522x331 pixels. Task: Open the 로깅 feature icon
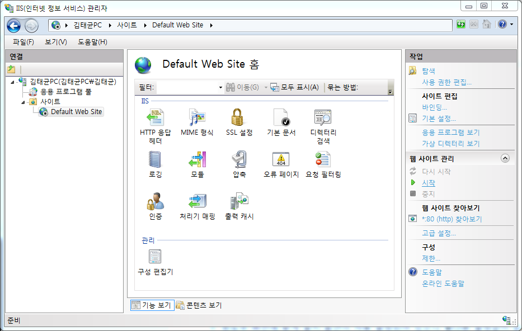(155, 159)
